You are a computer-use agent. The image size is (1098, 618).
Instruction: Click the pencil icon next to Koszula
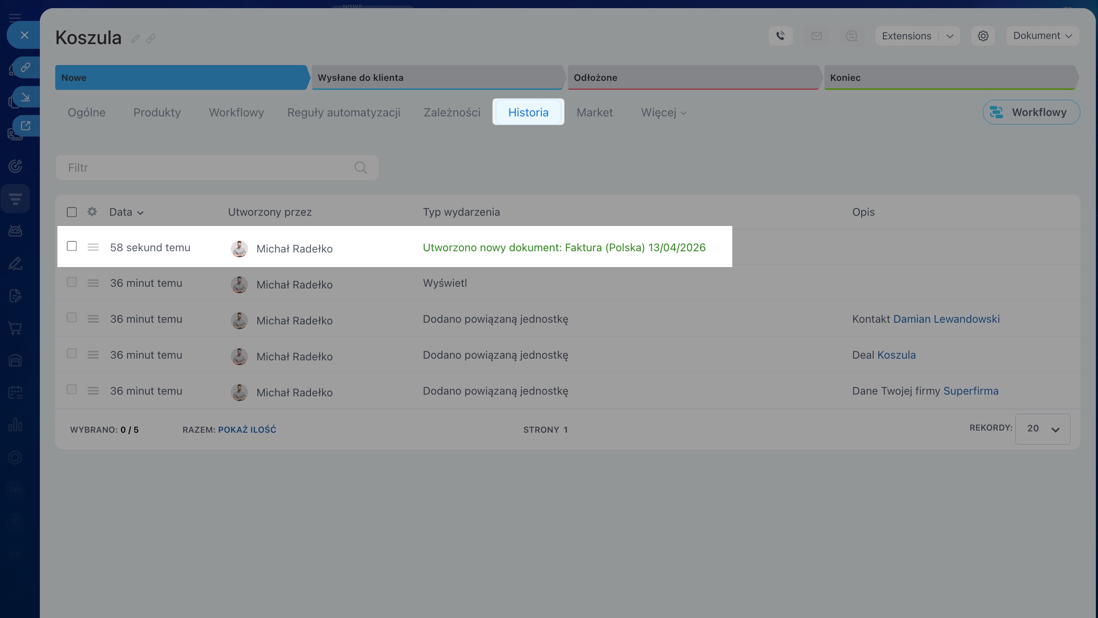[135, 39]
